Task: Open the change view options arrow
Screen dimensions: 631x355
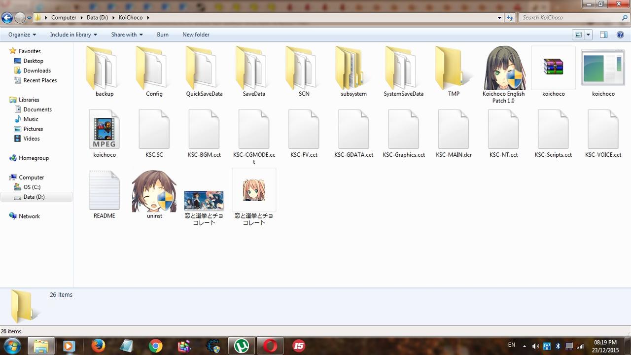Action: pos(588,35)
